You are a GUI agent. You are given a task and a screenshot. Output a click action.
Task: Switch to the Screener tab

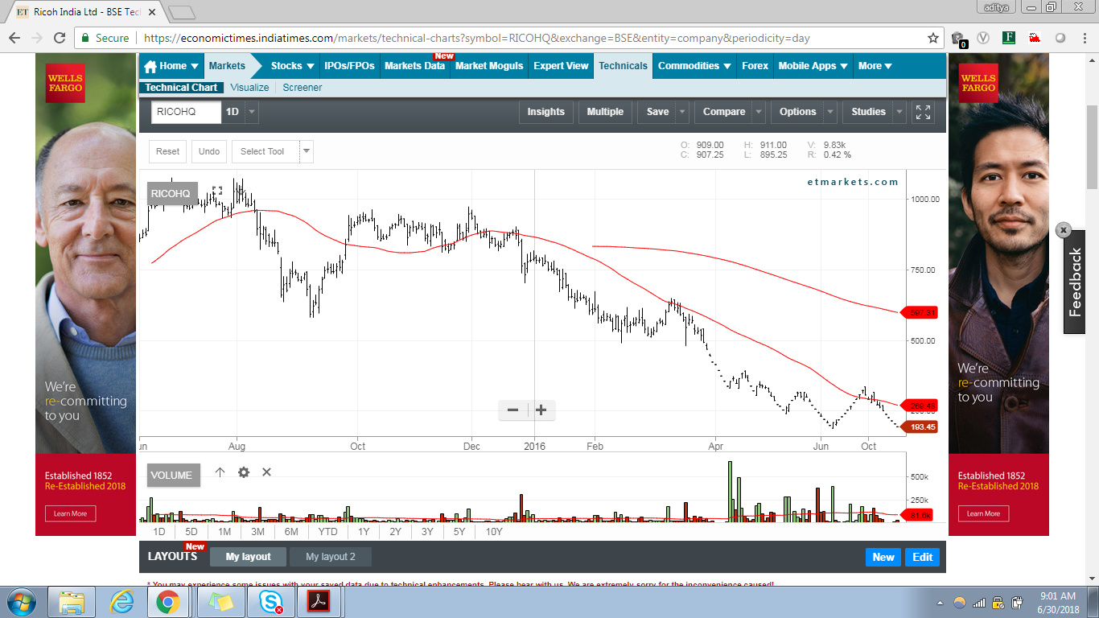tap(302, 88)
